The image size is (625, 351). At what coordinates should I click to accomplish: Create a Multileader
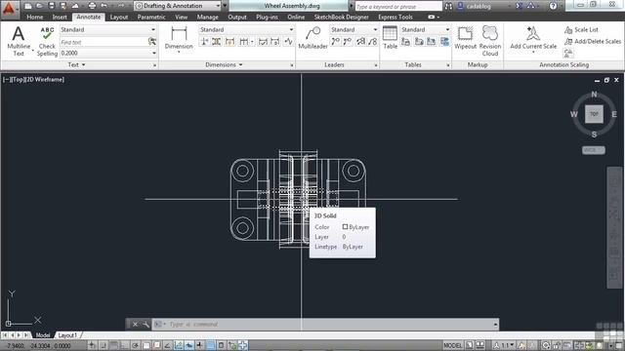(312, 38)
